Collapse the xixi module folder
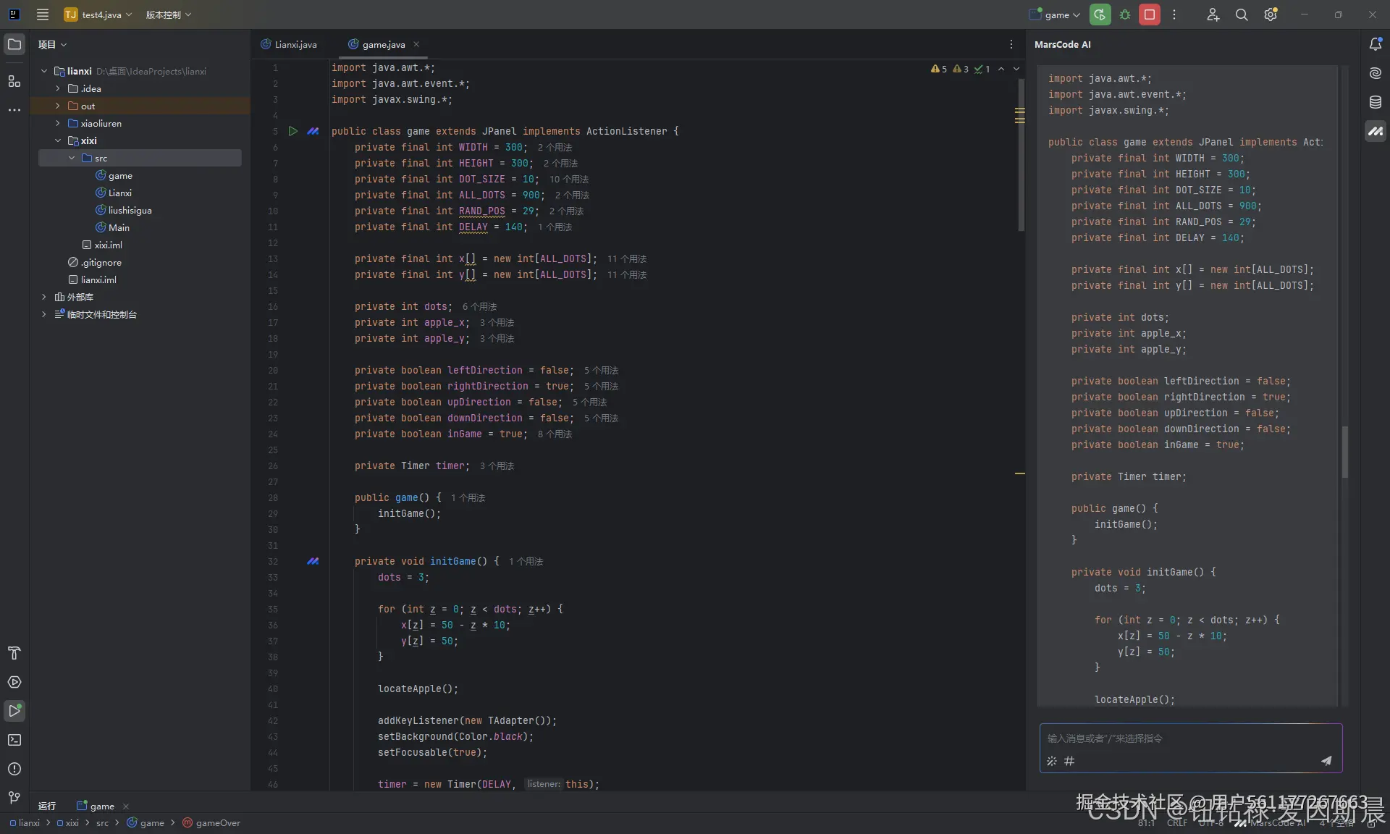 pos(58,140)
